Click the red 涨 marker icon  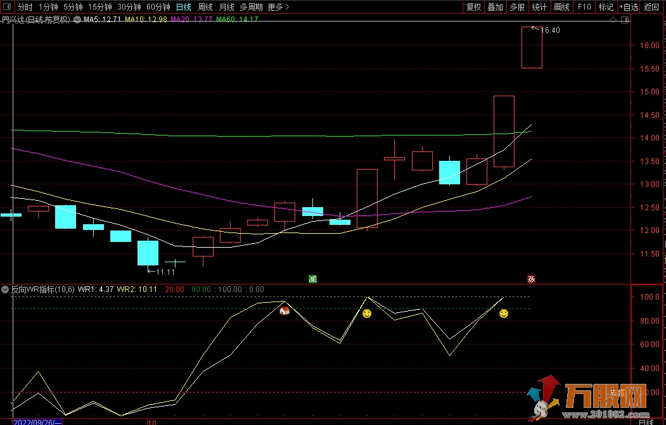click(x=531, y=279)
